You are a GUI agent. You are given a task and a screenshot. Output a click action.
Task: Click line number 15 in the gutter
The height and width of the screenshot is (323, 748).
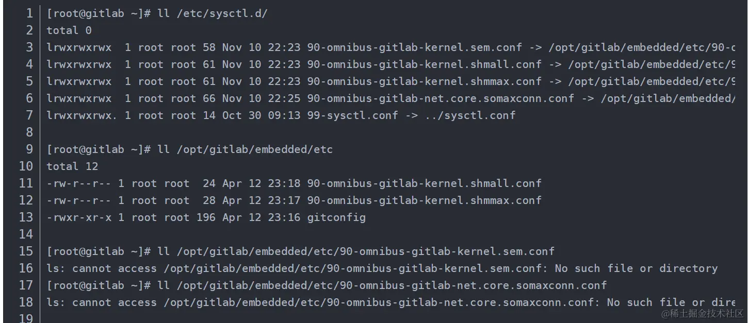(26, 251)
